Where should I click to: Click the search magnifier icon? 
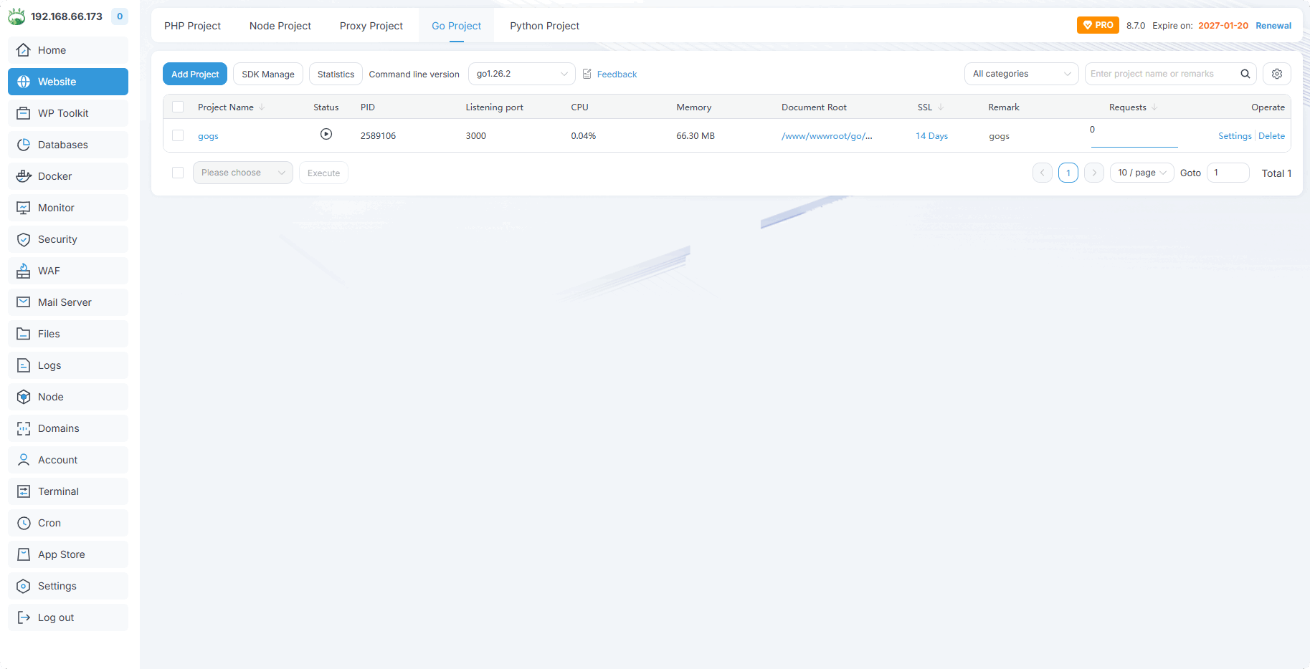tap(1245, 74)
